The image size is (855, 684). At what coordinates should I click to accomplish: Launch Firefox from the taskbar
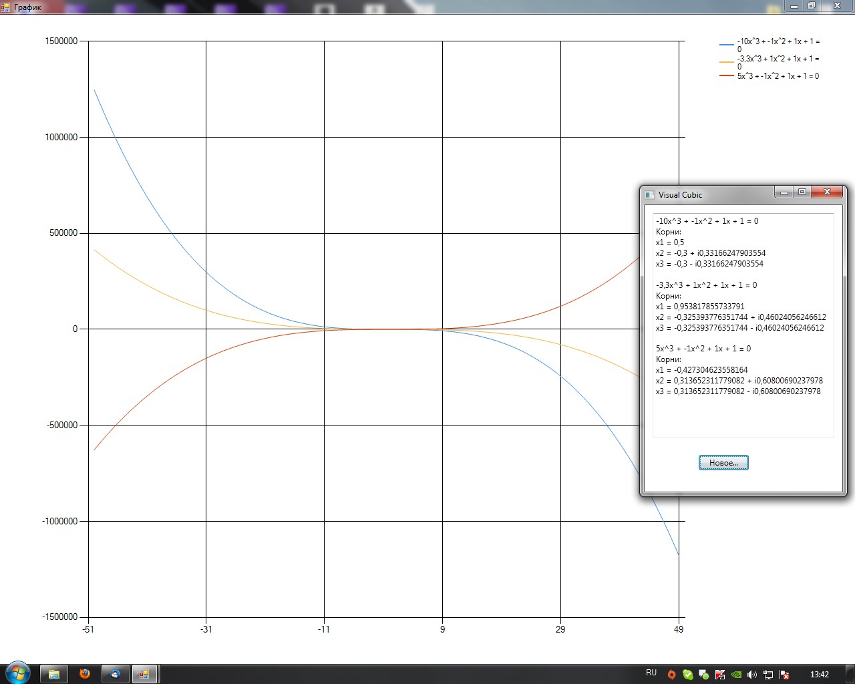coord(85,674)
